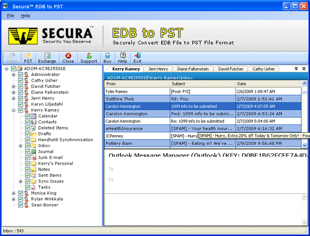Open the File menu
The image size is (310, 236).
(x=10, y=15)
